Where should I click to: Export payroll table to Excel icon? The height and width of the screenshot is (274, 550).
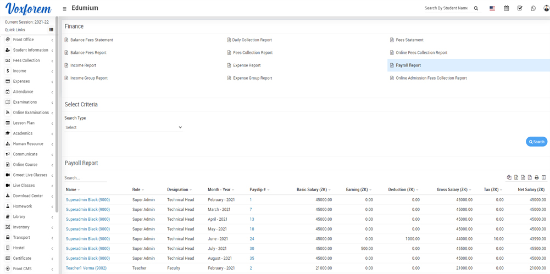[516, 177]
